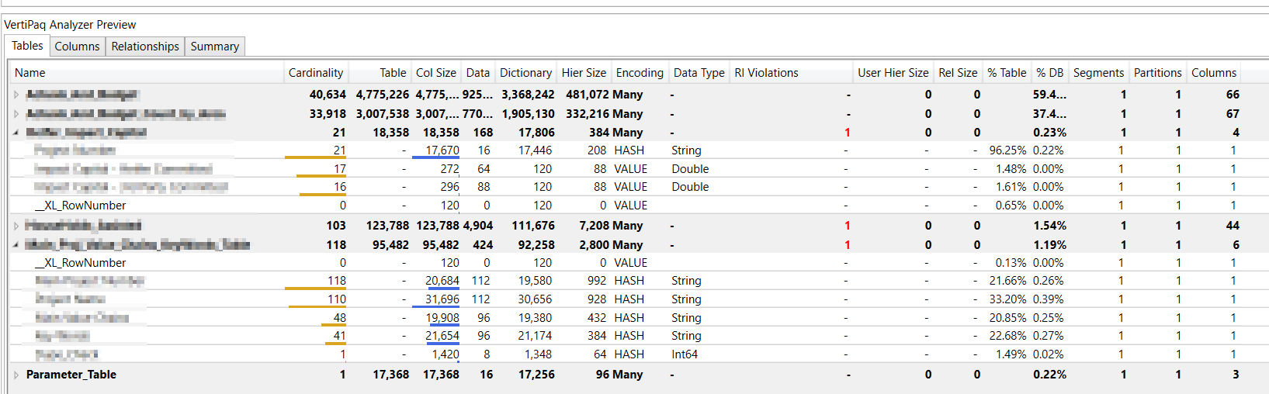1269x394 pixels.
Task: Click the % DB value 1.54%
Action: (1049, 226)
